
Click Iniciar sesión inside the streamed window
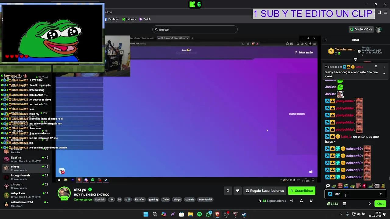click(304, 52)
